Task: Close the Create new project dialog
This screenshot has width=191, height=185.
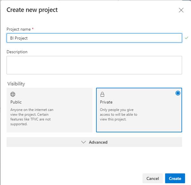Action: (x=181, y=10)
